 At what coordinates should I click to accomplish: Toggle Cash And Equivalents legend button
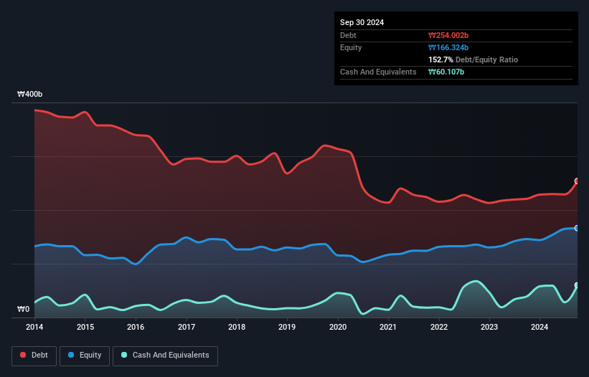click(x=165, y=355)
